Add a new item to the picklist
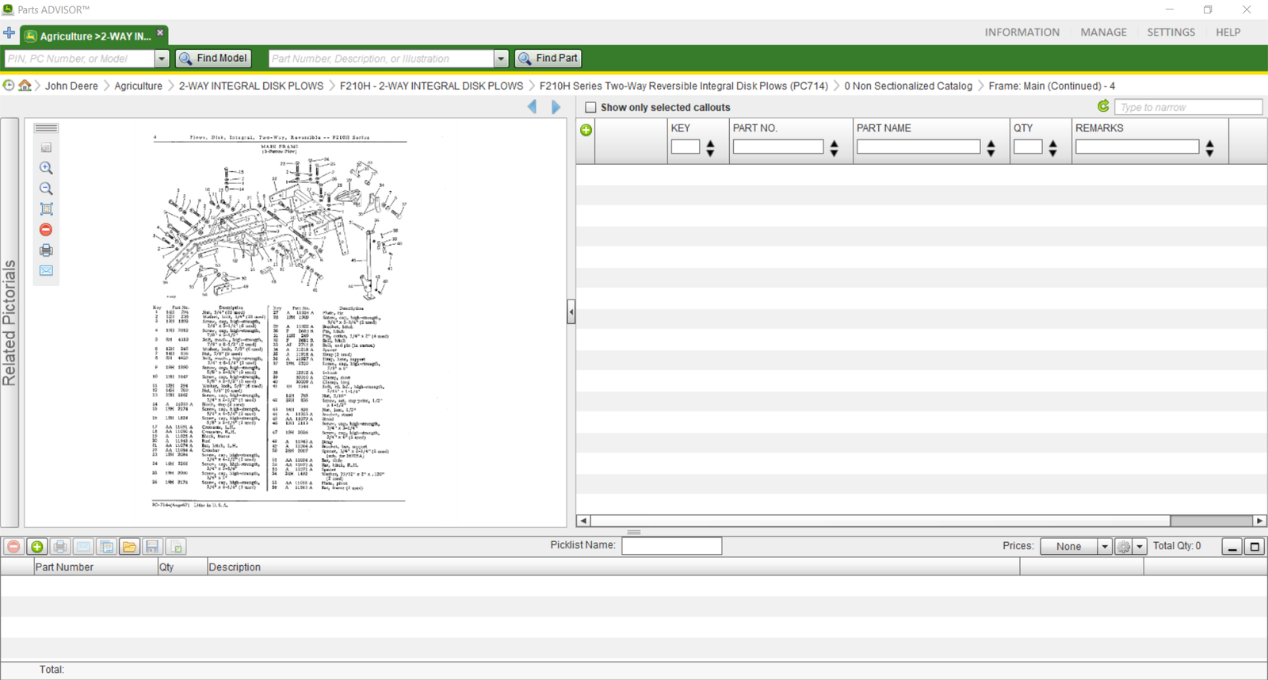The width and height of the screenshot is (1268, 680). coord(36,547)
